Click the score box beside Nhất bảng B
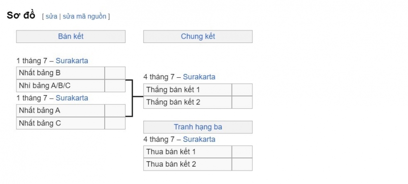Image resolution: width=408 pixels, height=184 pixels. click(115, 73)
